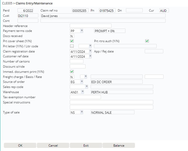Click into the Header reference field

coord(91,26)
